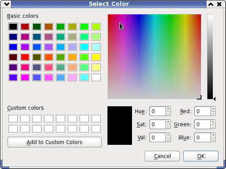
Task: Increase the Hue value with the up arrow
Action: [x=168, y=109]
